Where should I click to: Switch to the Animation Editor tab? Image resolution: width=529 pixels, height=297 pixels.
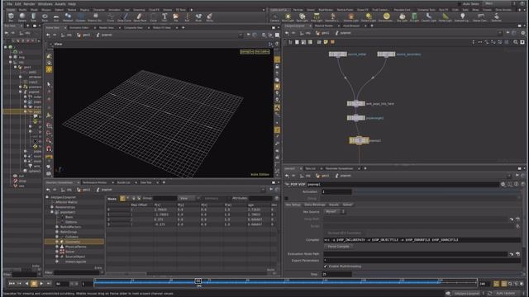pyautogui.click(x=79, y=27)
